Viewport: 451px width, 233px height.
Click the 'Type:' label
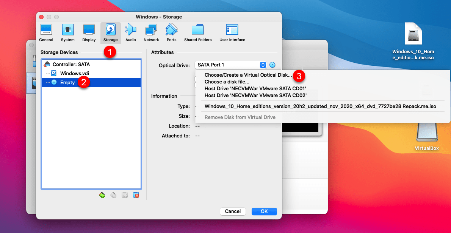183,106
